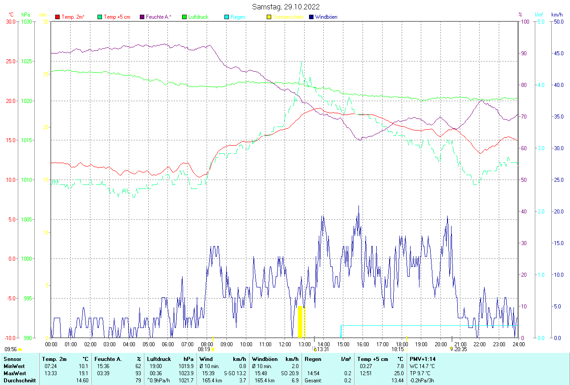Click the 'Windböen' legend label

[326, 17]
